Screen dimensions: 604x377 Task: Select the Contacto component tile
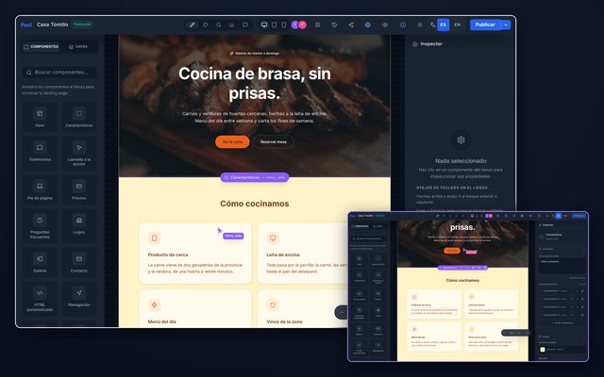pyautogui.click(x=79, y=262)
